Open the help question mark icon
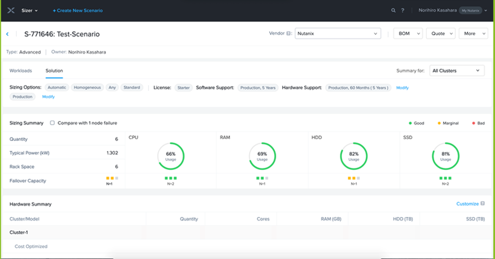 click(403, 11)
